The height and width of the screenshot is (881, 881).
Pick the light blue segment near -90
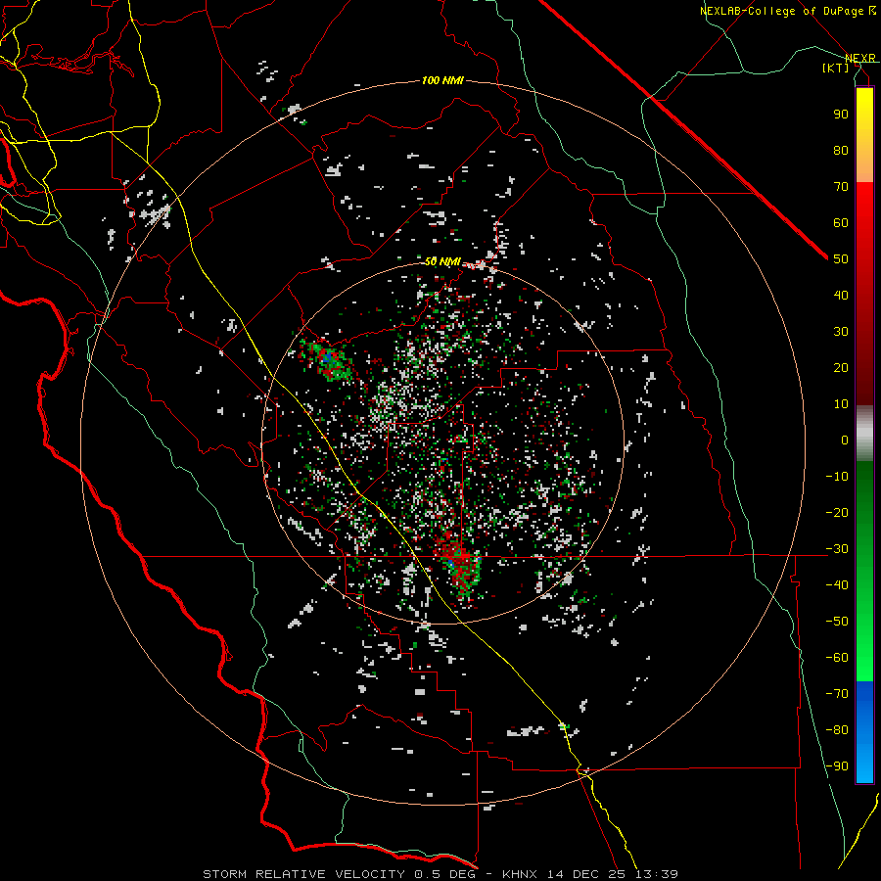point(864,765)
